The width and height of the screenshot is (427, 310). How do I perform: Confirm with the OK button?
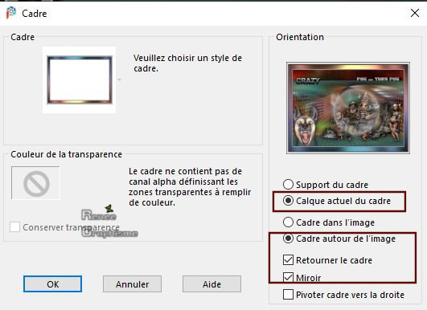tap(52, 284)
